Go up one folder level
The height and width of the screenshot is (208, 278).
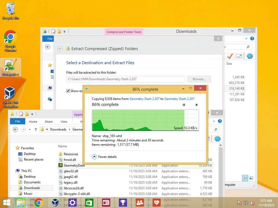click(x=36, y=129)
